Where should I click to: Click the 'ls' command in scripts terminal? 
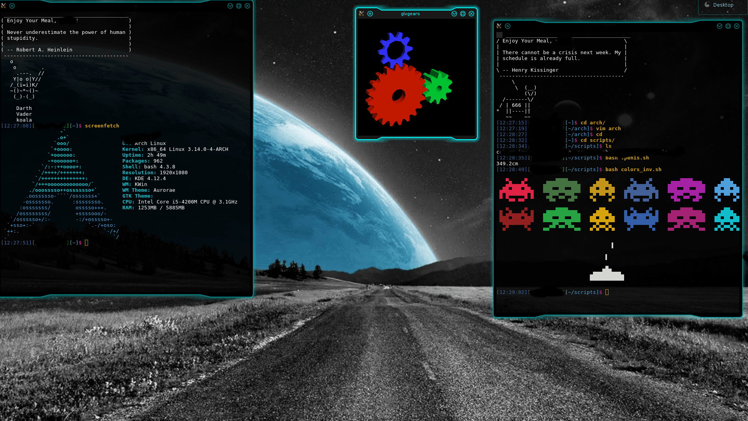pyautogui.click(x=609, y=146)
